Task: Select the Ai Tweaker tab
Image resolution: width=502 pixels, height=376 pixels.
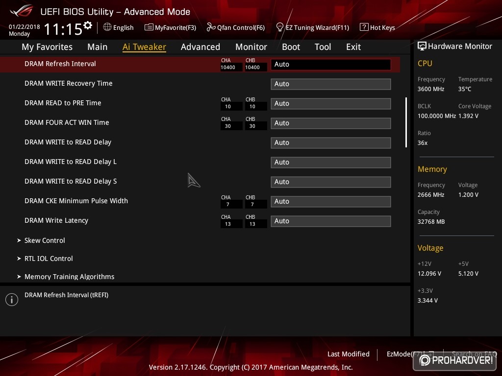Action: click(144, 47)
